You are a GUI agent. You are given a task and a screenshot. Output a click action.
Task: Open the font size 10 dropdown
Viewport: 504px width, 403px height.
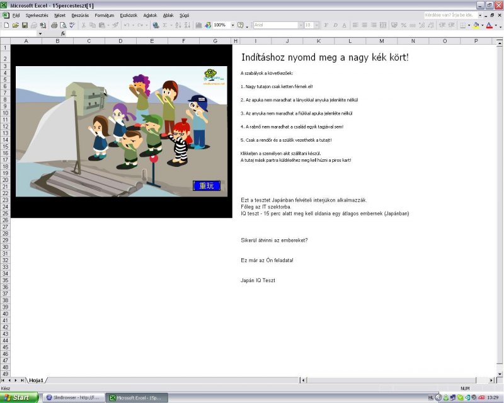317,25
